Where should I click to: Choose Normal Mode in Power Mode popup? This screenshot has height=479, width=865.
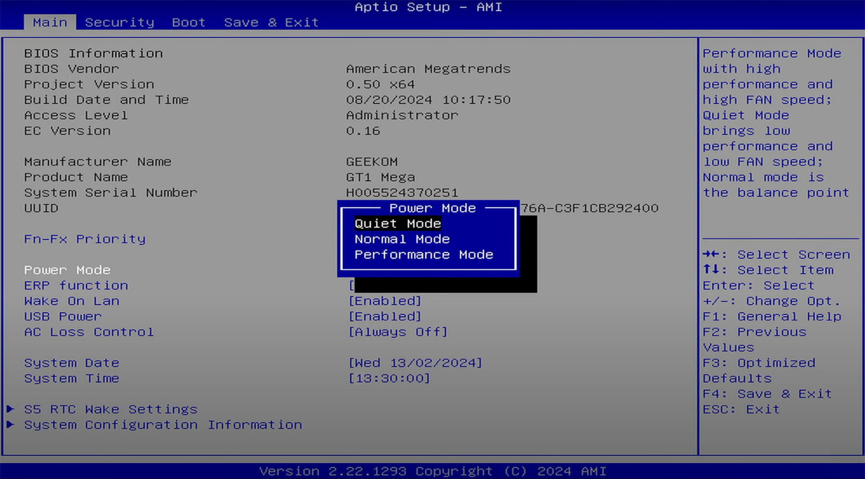pyautogui.click(x=402, y=239)
